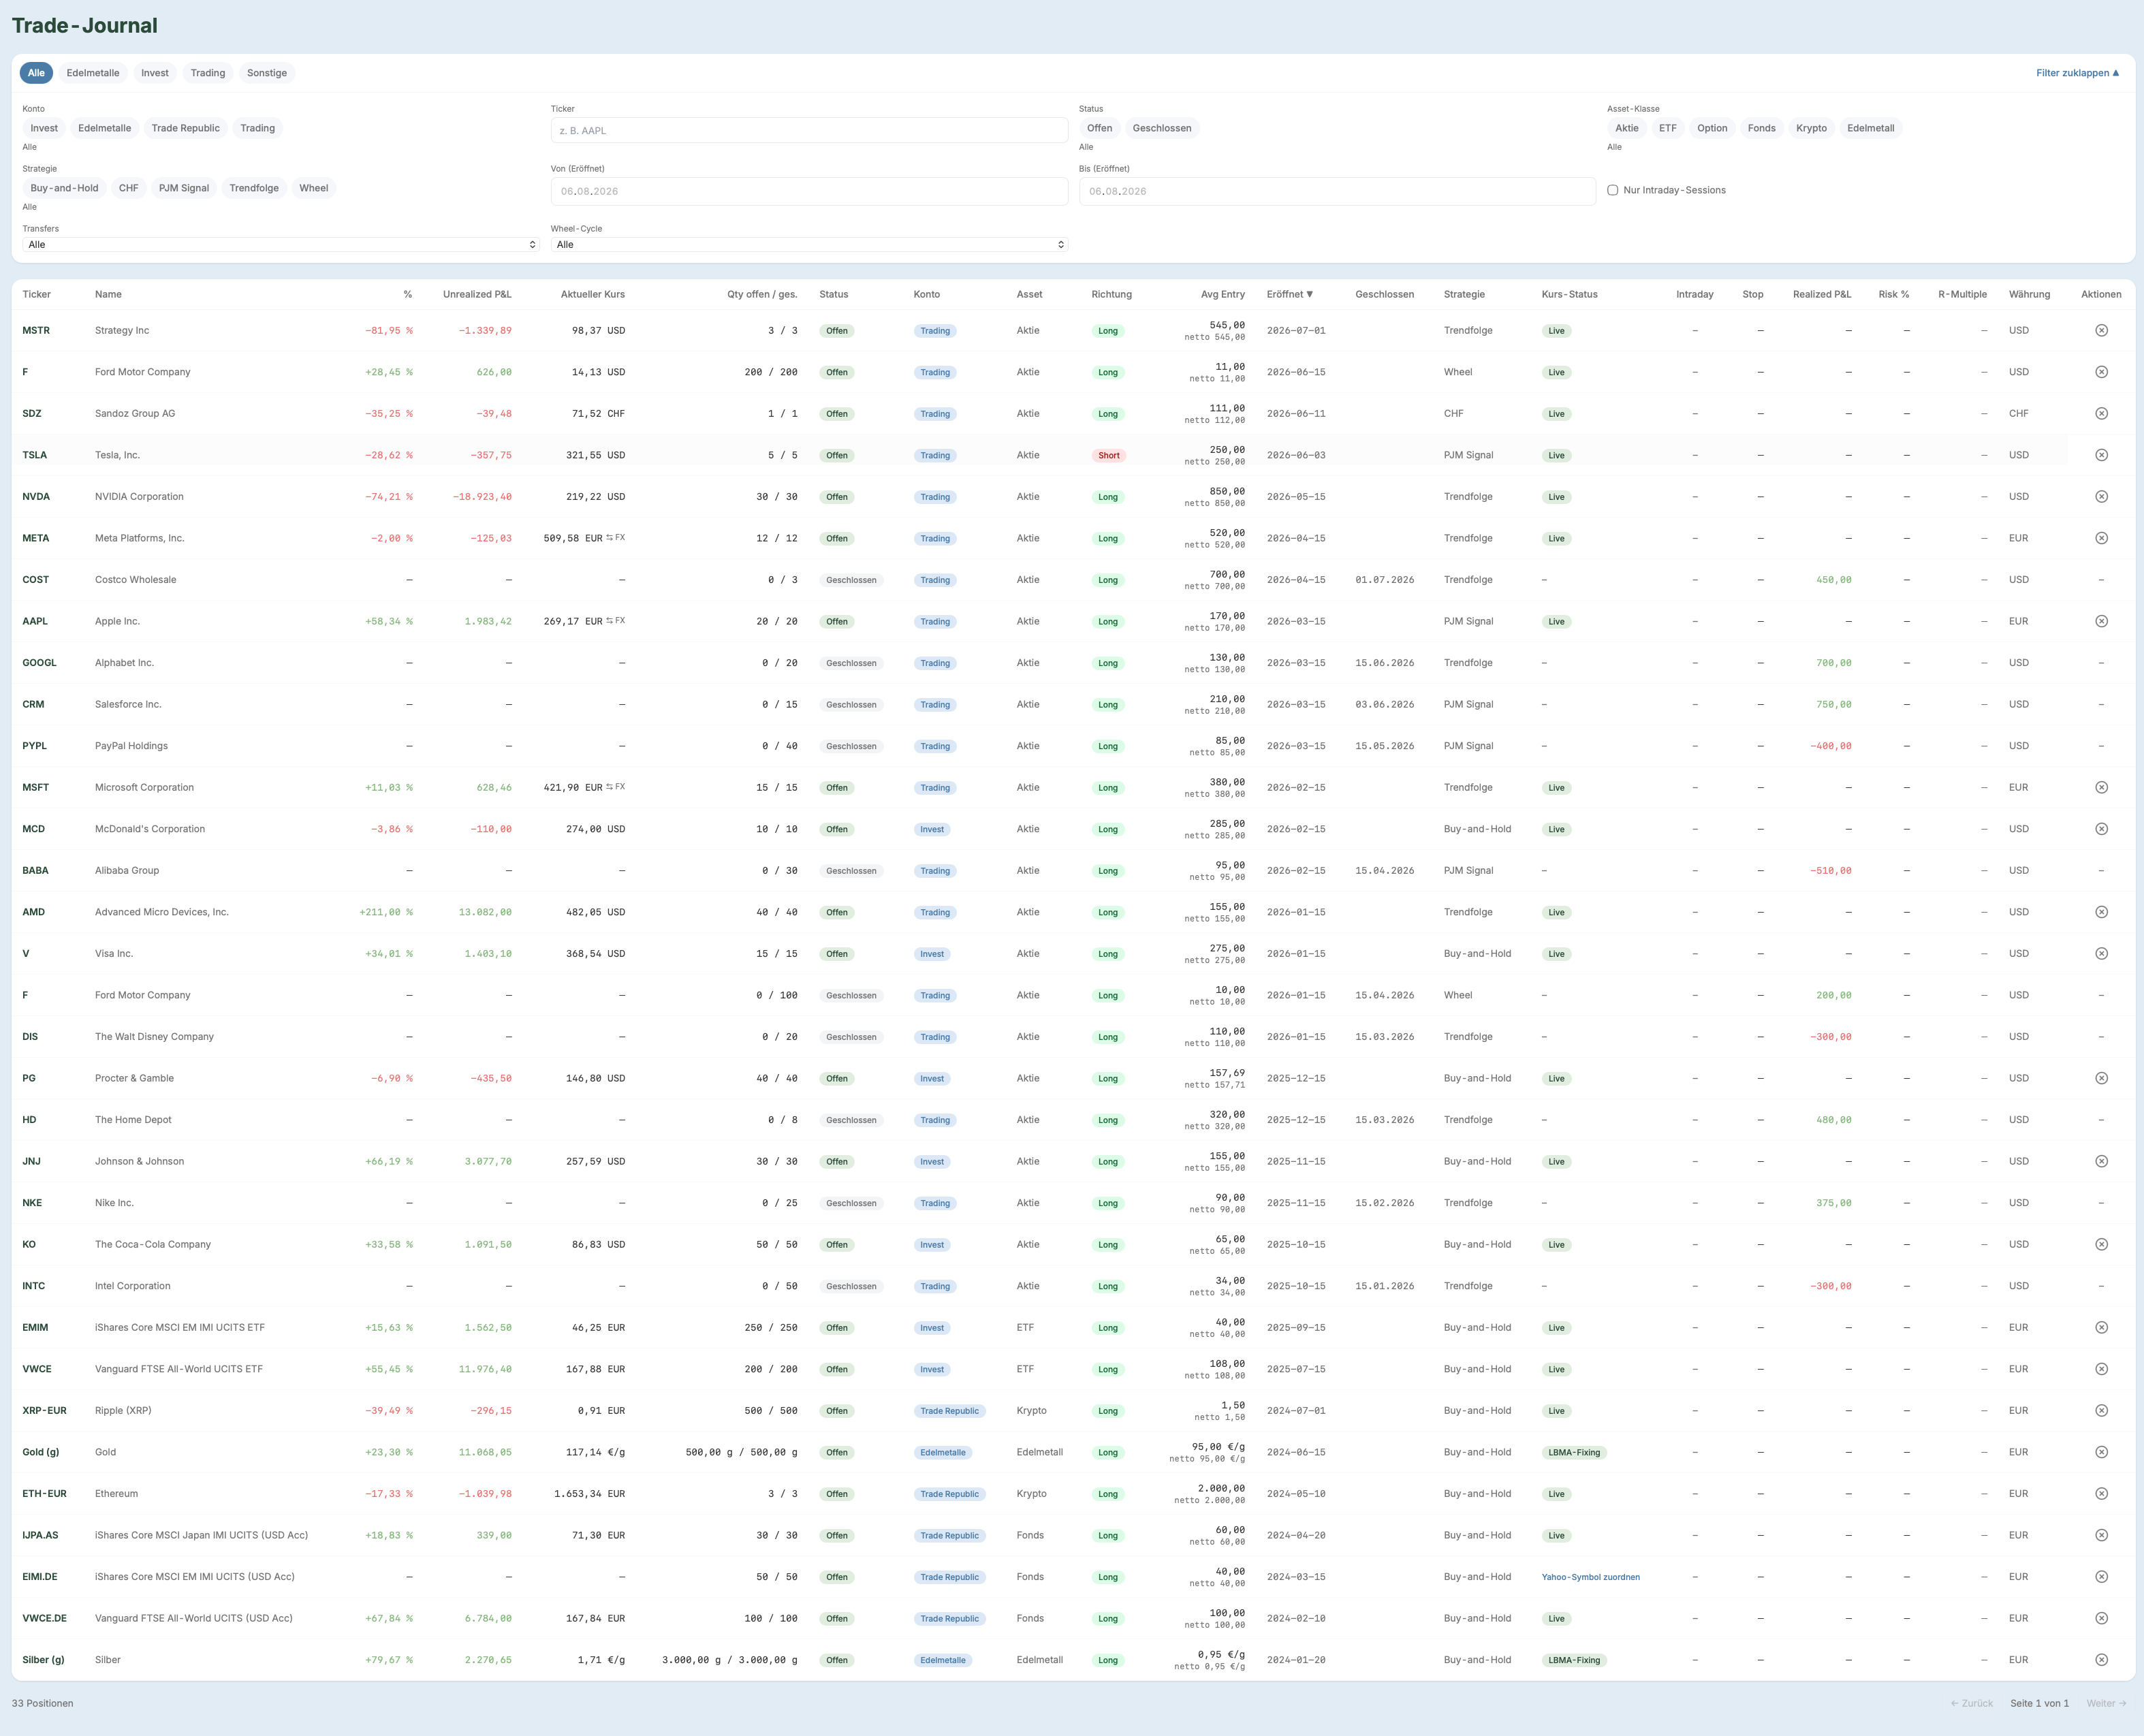Collapse filters via Filter zuklappen
This screenshot has height=1736, width=2144.
[x=2077, y=73]
